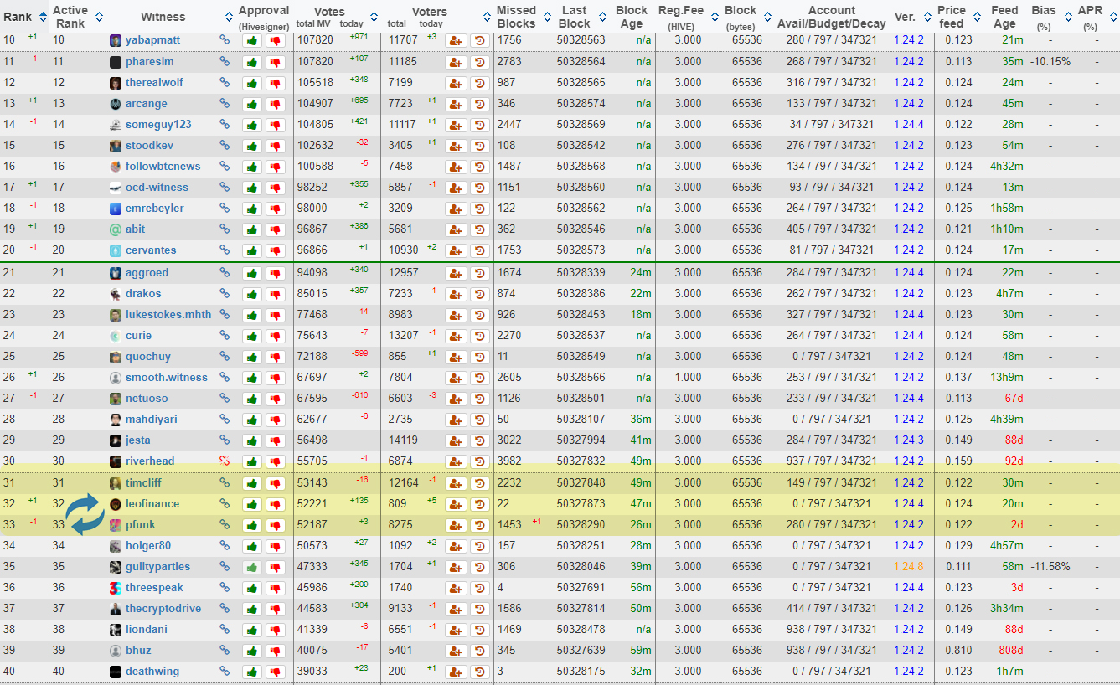
Task: Sort by Missed Blocks arrows
Action: (546, 17)
